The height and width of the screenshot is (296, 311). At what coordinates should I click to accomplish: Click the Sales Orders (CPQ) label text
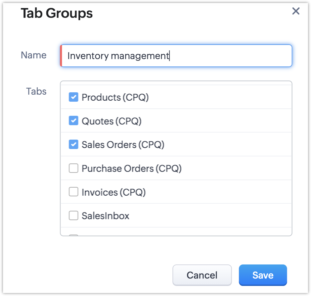coord(123,145)
